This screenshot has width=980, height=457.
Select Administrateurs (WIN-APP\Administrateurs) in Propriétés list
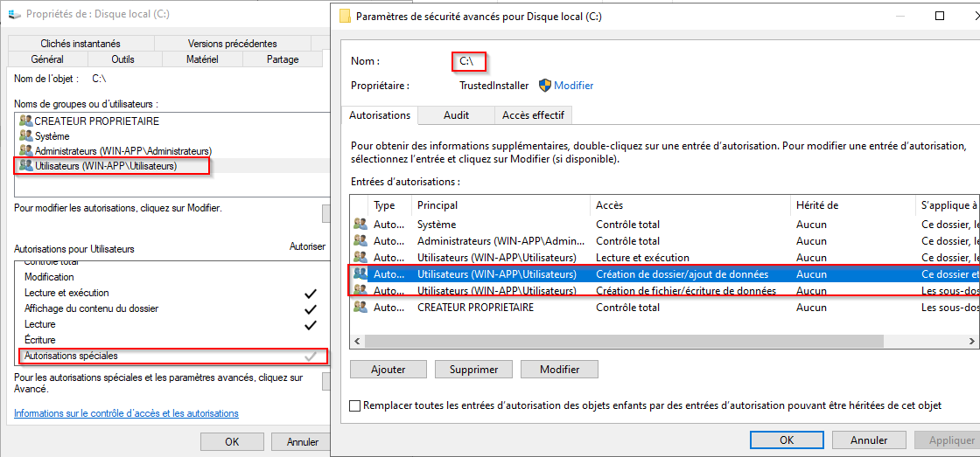tap(123, 150)
